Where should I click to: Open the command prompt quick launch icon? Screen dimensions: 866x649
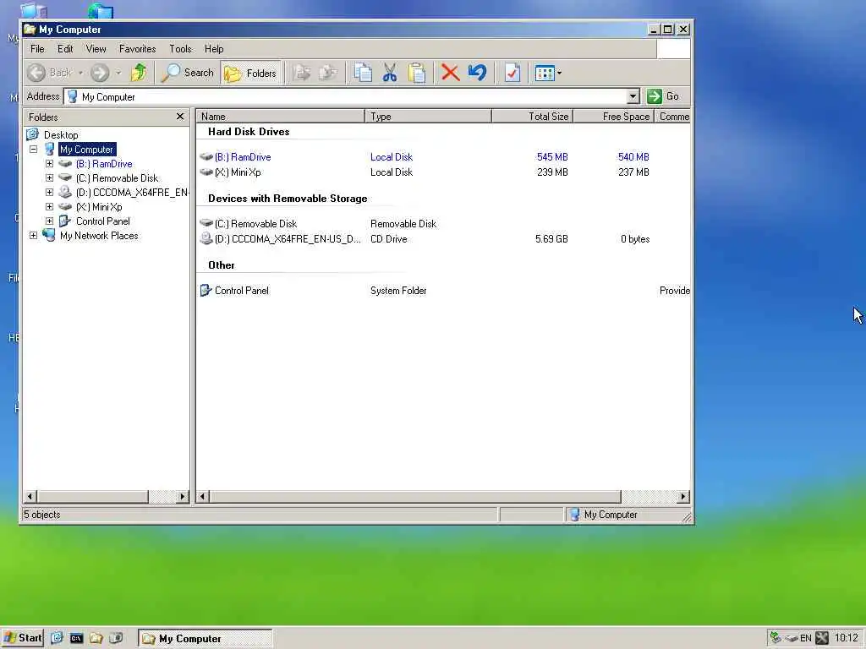(76, 638)
